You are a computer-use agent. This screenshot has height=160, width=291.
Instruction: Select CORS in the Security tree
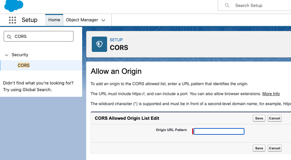click(x=24, y=66)
